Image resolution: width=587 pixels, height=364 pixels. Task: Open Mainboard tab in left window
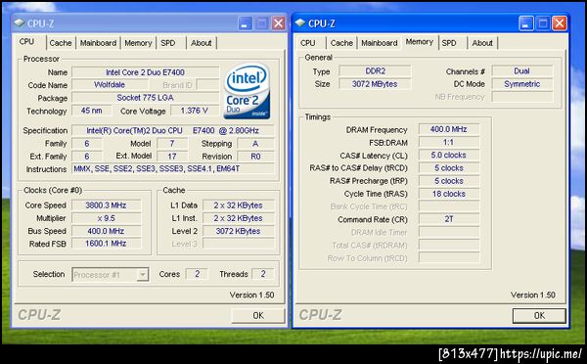[x=98, y=43]
